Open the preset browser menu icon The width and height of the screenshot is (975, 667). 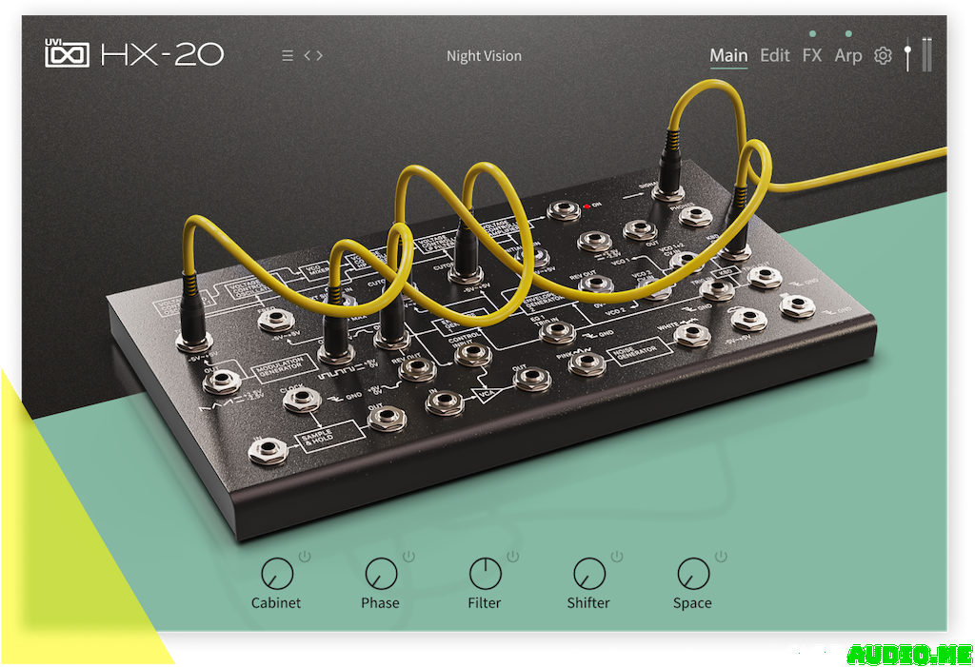pyautogui.click(x=288, y=56)
